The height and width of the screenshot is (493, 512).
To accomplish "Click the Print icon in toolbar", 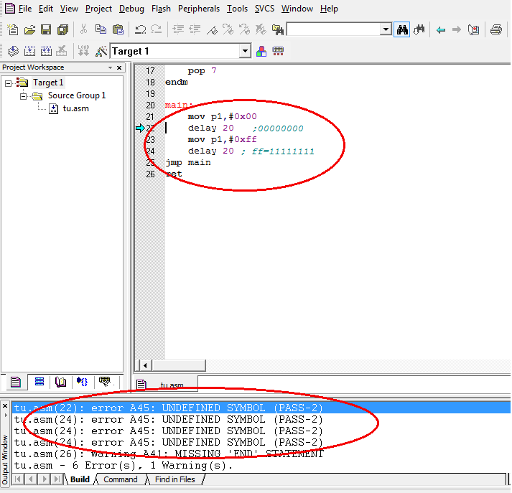I will (x=496, y=29).
